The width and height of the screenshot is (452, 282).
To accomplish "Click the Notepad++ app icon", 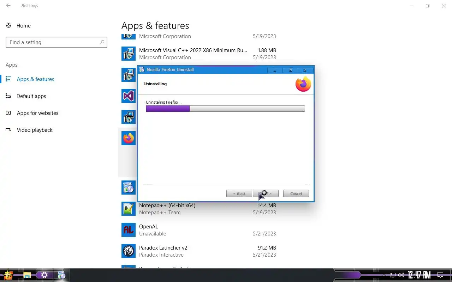I will tap(129, 209).
